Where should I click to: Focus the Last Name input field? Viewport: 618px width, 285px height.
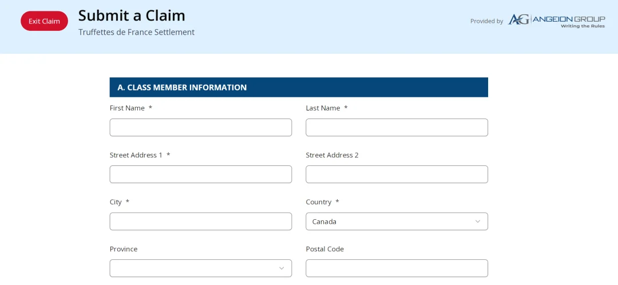397,127
